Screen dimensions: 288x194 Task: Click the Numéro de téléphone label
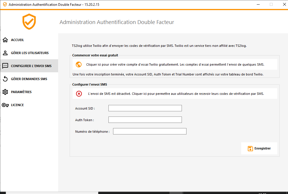pyautogui.click(x=92, y=132)
